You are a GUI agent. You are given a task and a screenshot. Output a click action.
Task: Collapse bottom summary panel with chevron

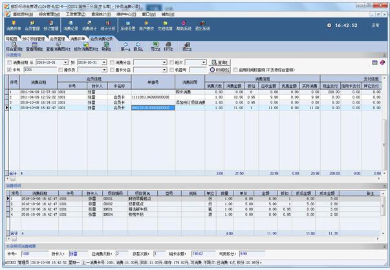[x=385, y=246]
